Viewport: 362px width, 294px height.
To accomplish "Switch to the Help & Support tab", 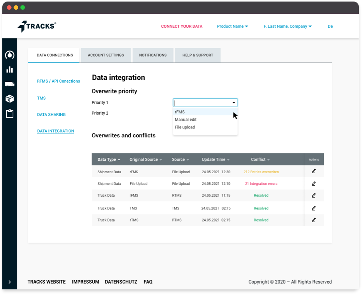I will [198, 55].
